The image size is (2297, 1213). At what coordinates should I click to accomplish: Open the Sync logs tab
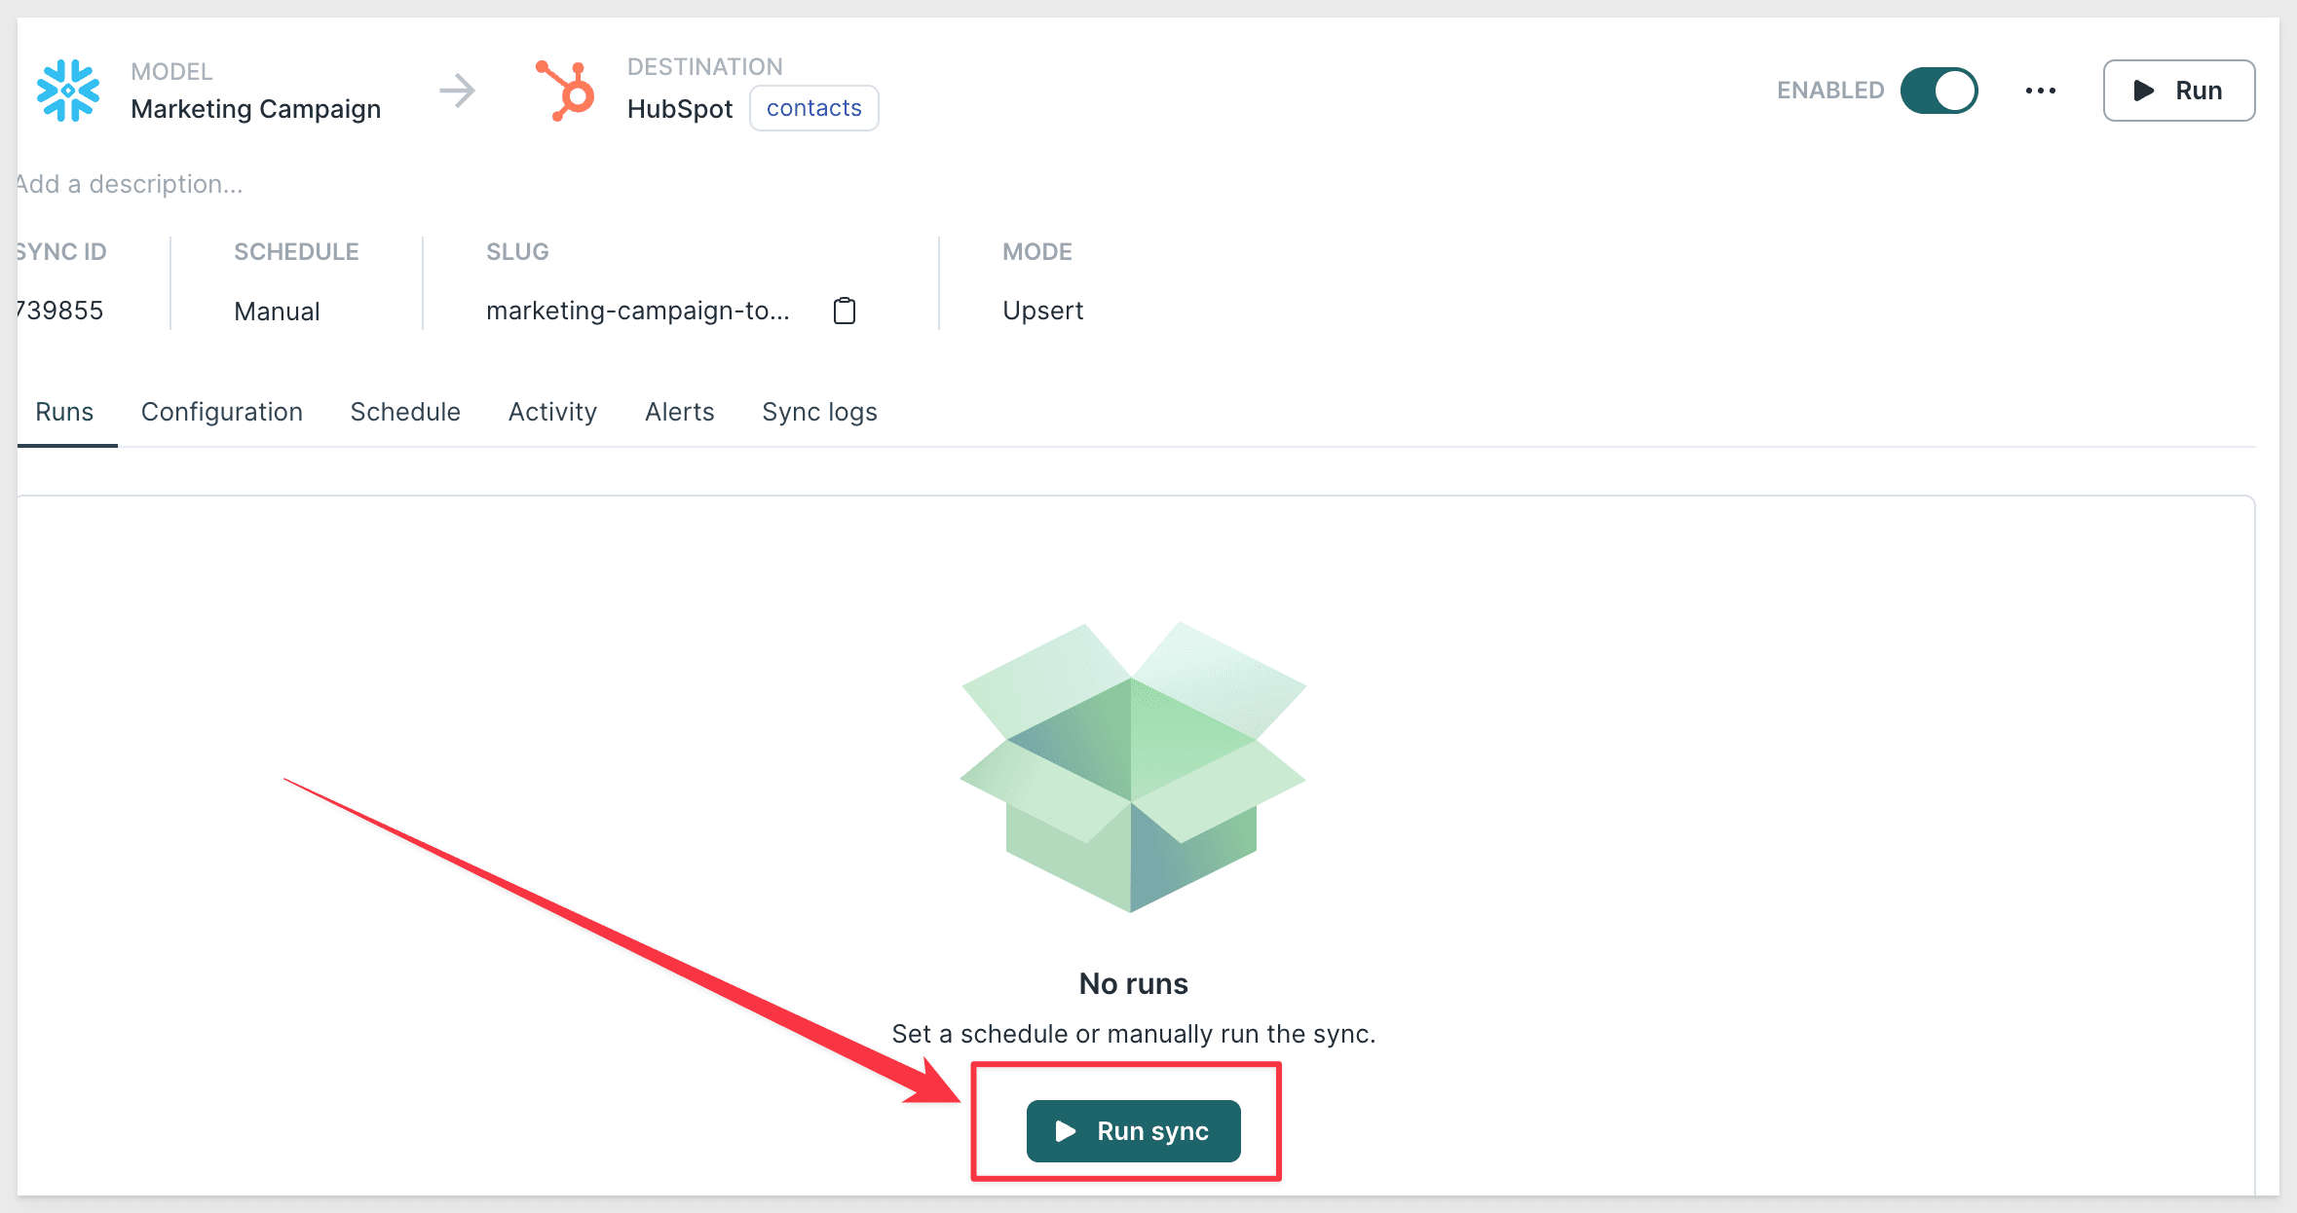tap(819, 412)
